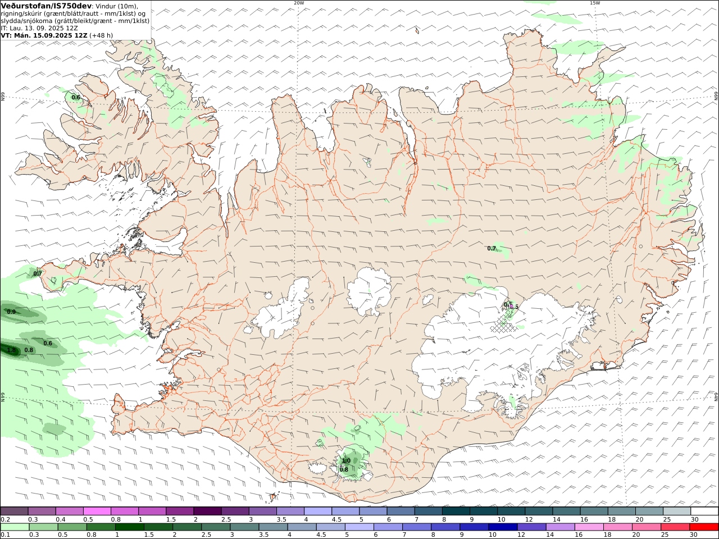Select the pale lavender 4 swatch, upper scale
Image resolution: width=719 pixels, height=539 pixels.
(318, 511)
